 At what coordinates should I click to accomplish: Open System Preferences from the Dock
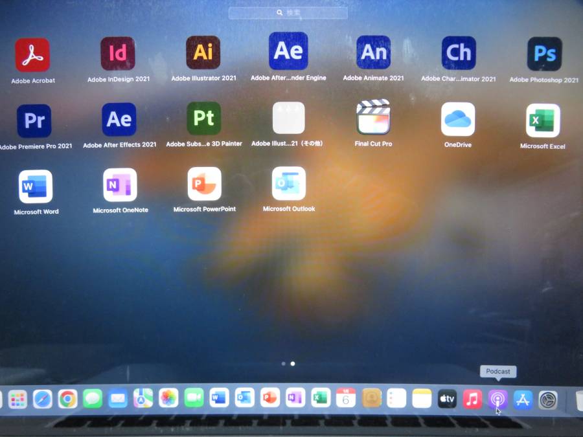(x=548, y=401)
